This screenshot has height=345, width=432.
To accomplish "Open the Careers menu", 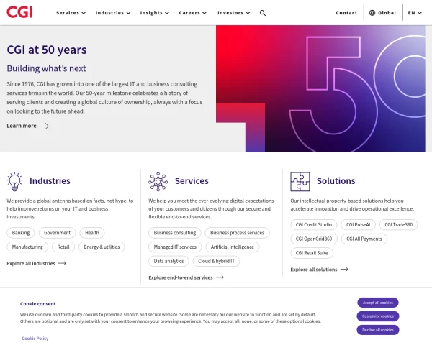I will [x=193, y=13].
